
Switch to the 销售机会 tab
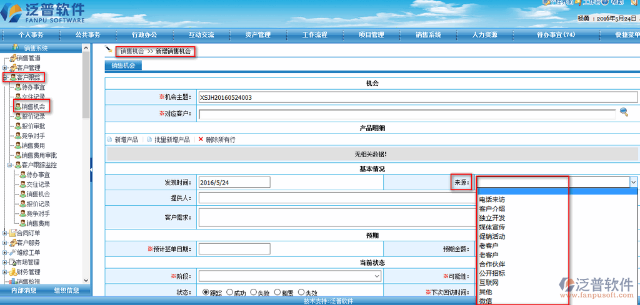click(124, 65)
